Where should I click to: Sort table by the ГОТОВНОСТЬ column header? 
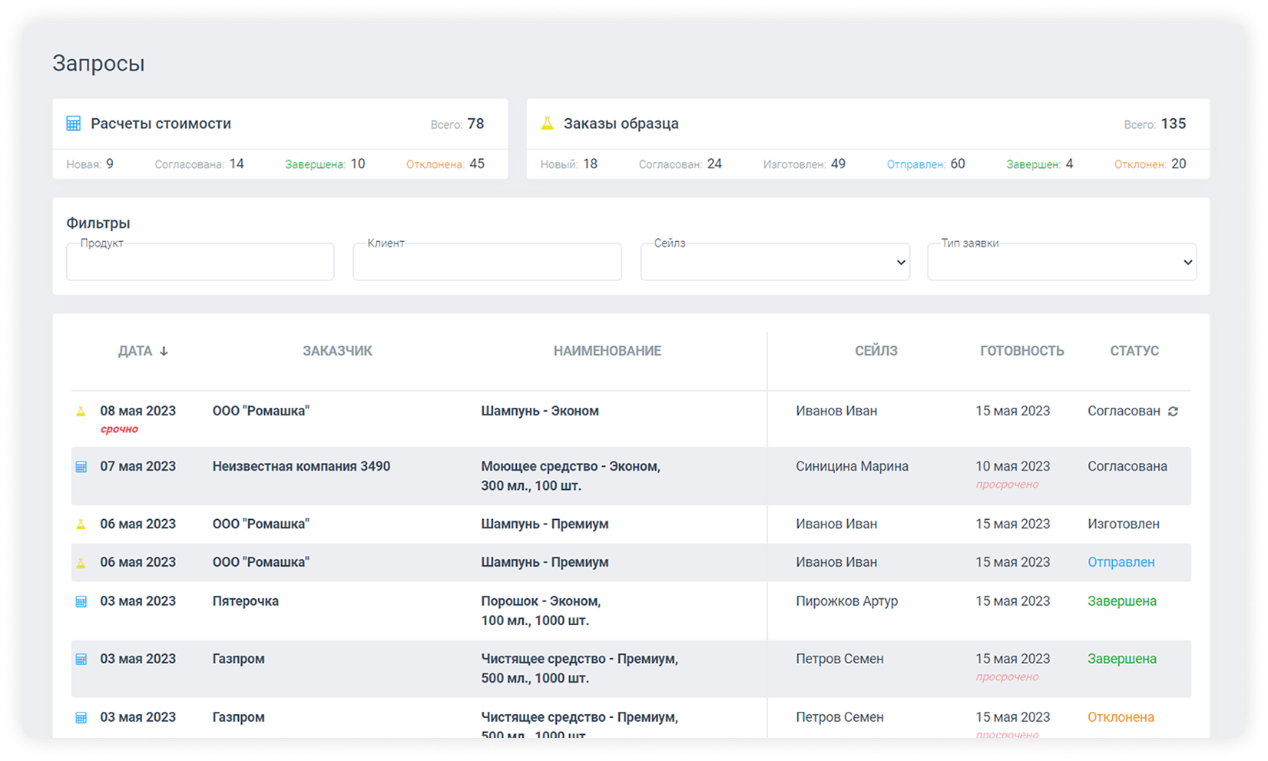pos(1021,351)
